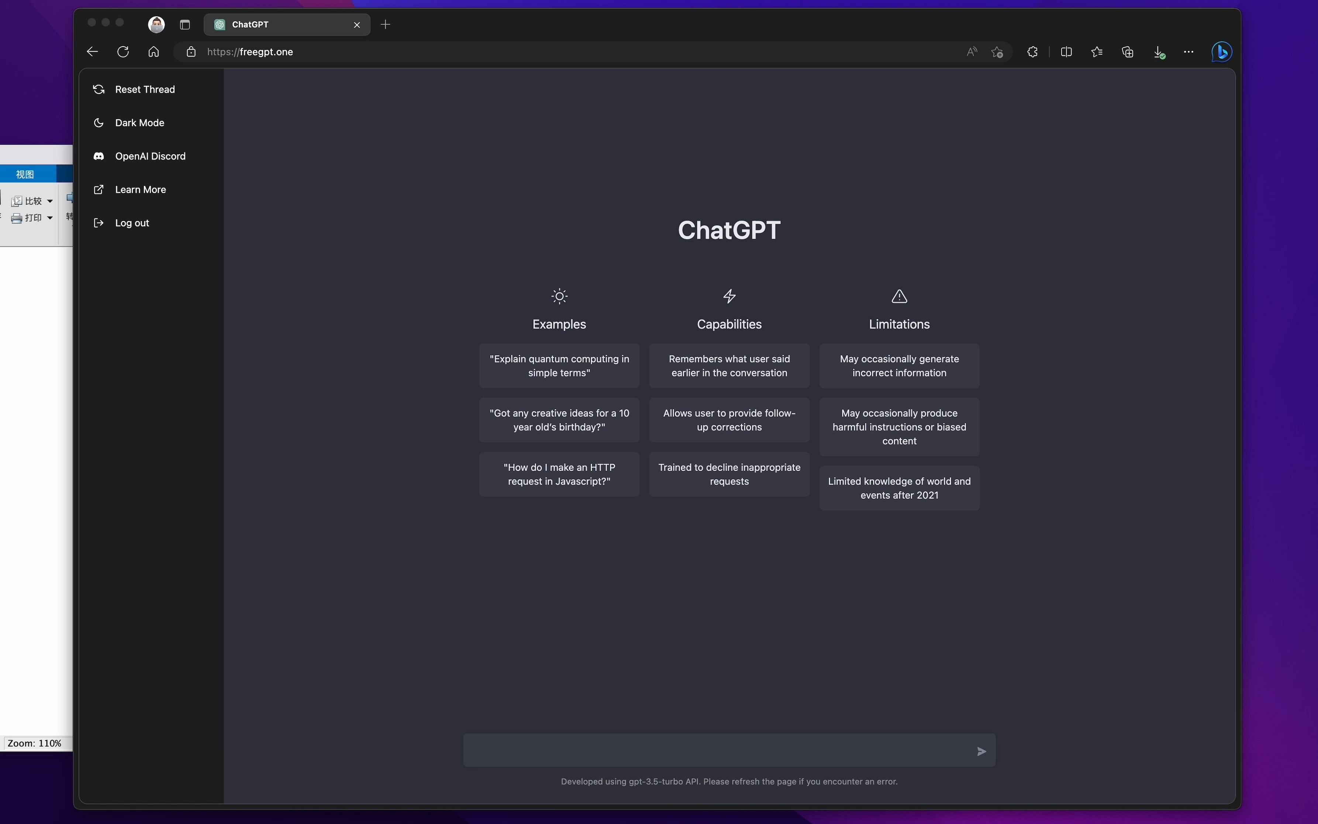Open the Read aloud icon in the address bar
Image resolution: width=1318 pixels, height=824 pixels.
[x=972, y=52]
